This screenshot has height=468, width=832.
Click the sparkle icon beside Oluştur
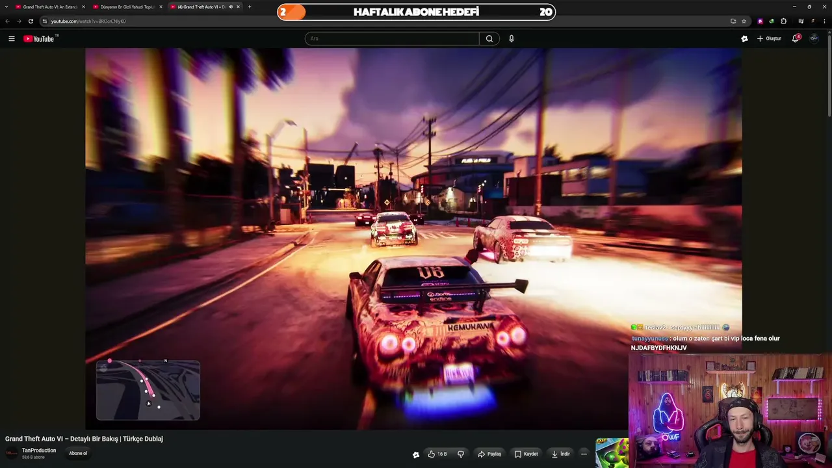click(x=744, y=39)
